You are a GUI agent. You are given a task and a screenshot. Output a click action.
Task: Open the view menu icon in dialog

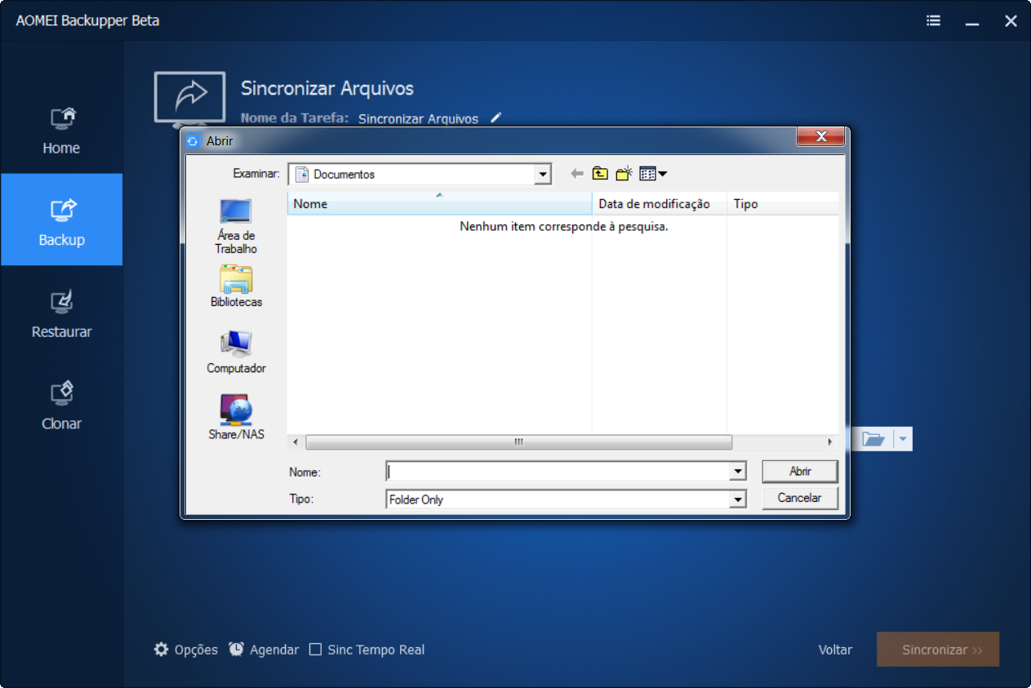pyautogui.click(x=653, y=173)
